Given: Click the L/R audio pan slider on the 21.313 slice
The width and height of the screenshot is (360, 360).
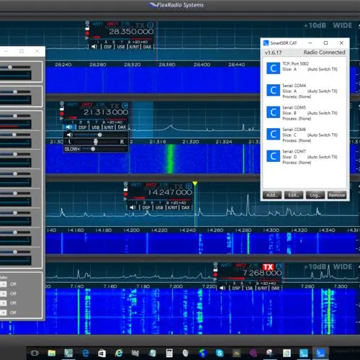Looking at the screenshot, I should (x=96, y=142).
